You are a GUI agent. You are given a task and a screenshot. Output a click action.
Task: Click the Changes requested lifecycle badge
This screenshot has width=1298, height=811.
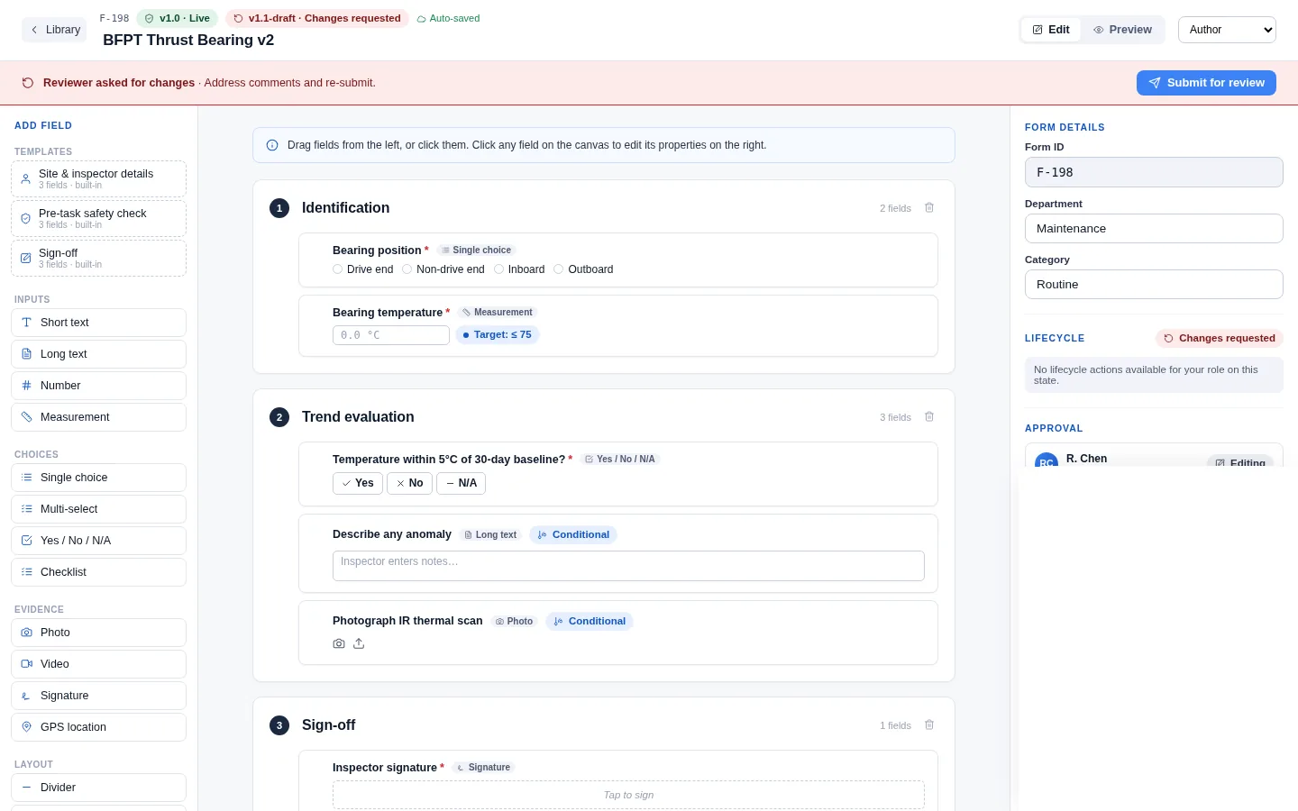[x=1220, y=339]
